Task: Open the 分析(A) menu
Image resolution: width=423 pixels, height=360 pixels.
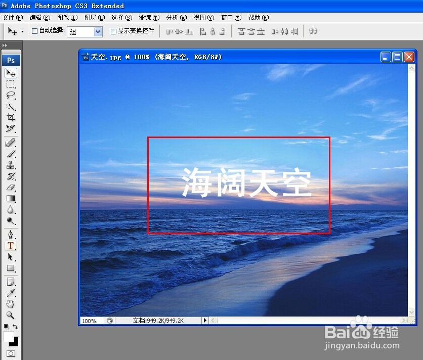Action: coord(177,18)
